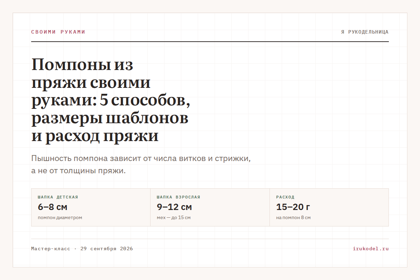Select the 9–12 см value
The image size is (420, 280).
point(174,207)
